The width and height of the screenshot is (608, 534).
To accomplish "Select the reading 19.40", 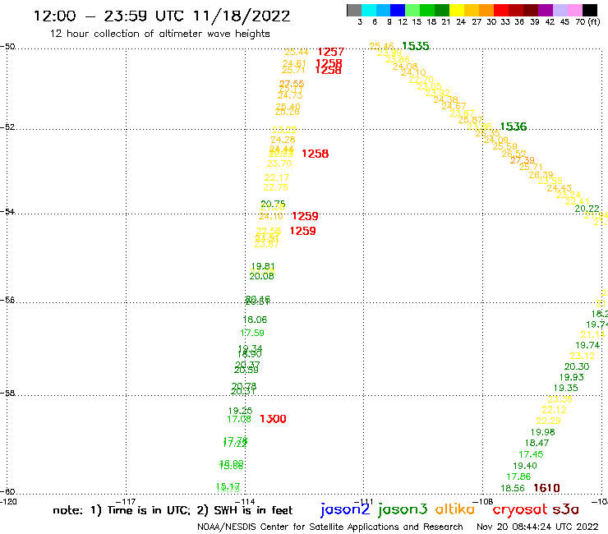I will click(525, 466).
